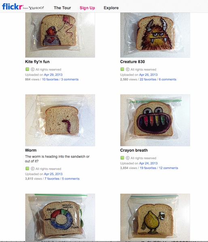Click the copyright icon under Crayon breath
Viewport: 208px width, 242px height.
pos(127,158)
